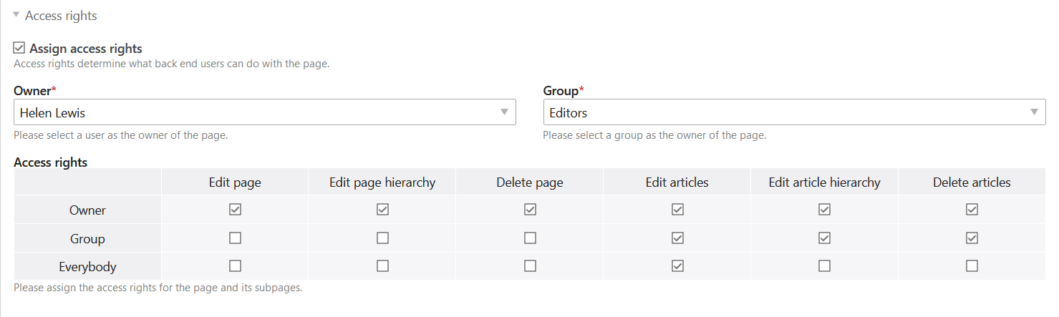Click the Access rights table heading
Image resolution: width=1059 pixels, height=317 pixels.
coord(50,162)
